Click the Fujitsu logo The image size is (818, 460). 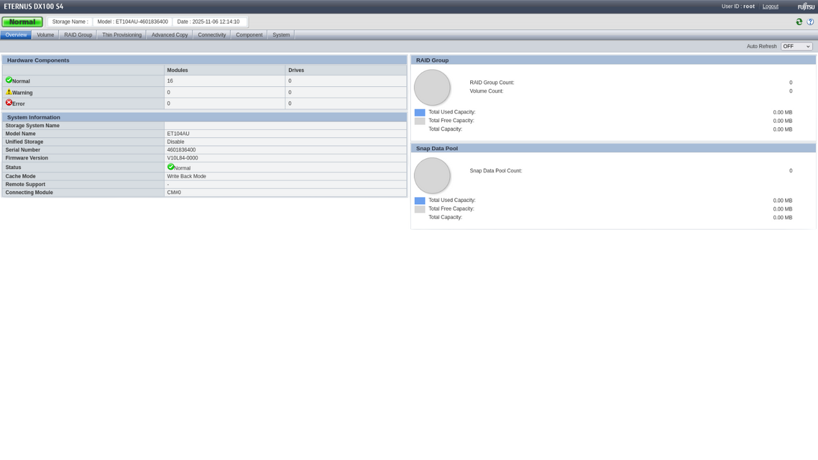pos(806,6)
